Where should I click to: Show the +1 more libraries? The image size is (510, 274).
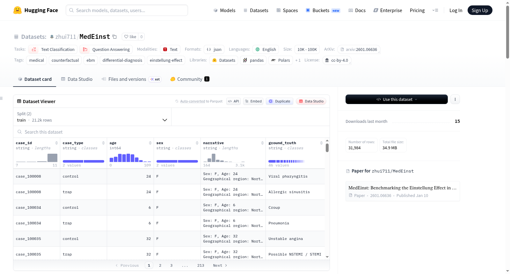click(x=298, y=60)
